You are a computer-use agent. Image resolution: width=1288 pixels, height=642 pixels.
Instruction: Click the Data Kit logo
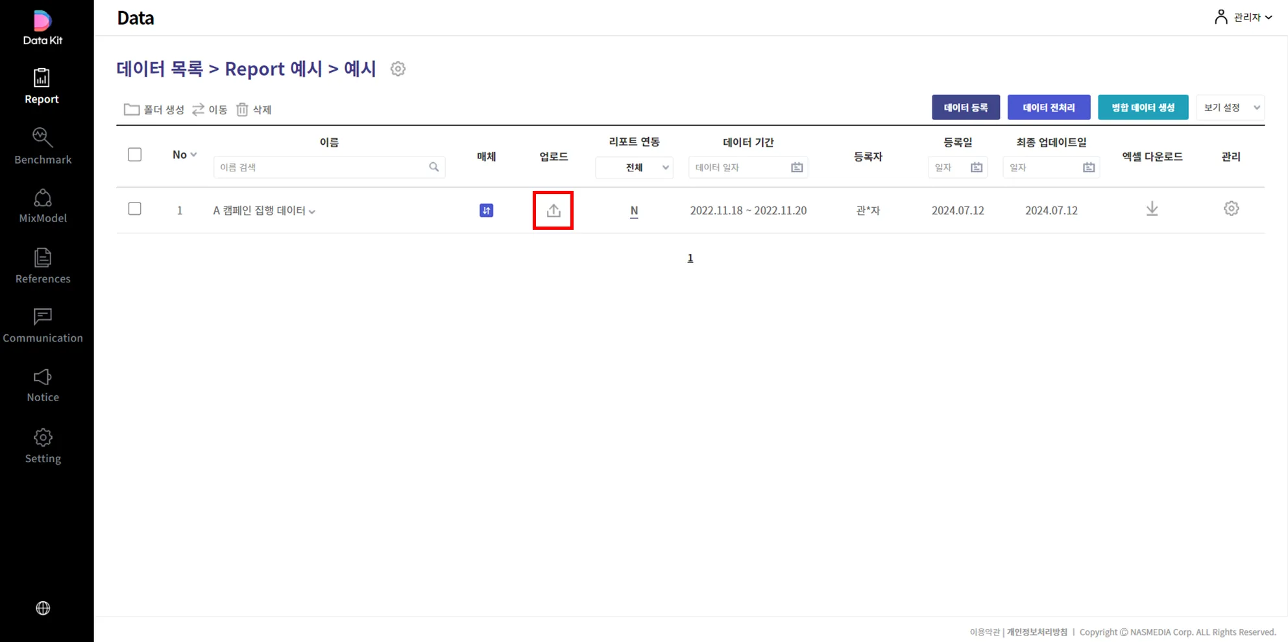[x=42, y=28]
